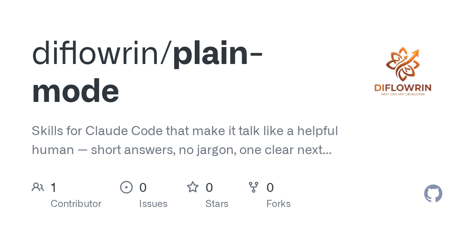The height and width of the screenshot is (237, 474).
Task: Click the forks count number 0
Action: pyautogui.click(x=270, y=187)
